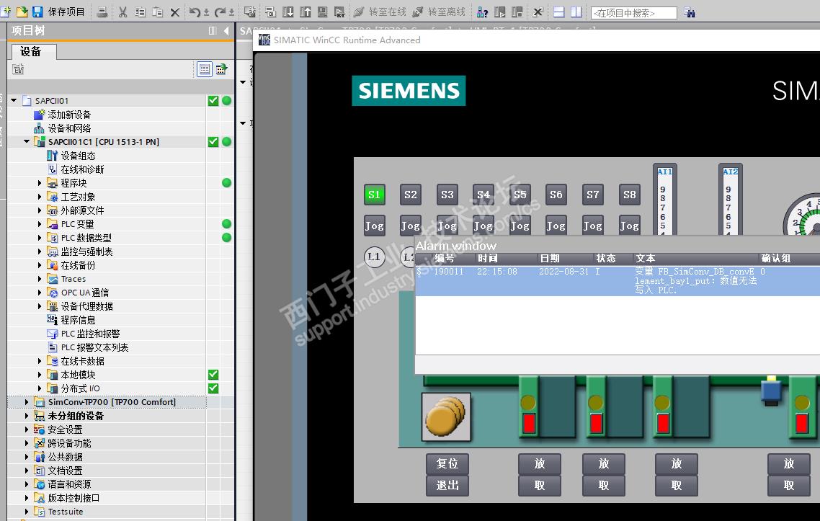Click the 转至在线 go online button

click(380, 12)
